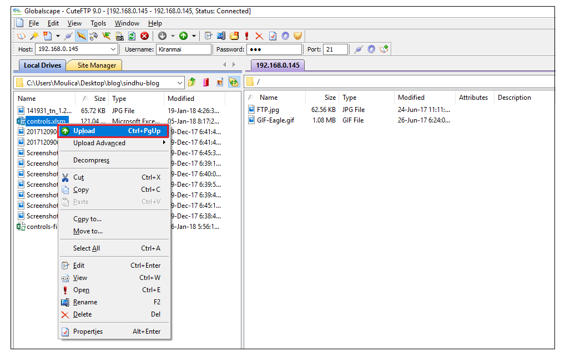The height and width of the screenshot is (357, 565).
Task: Choose Select All in the context menu
Action: point(114,248)
